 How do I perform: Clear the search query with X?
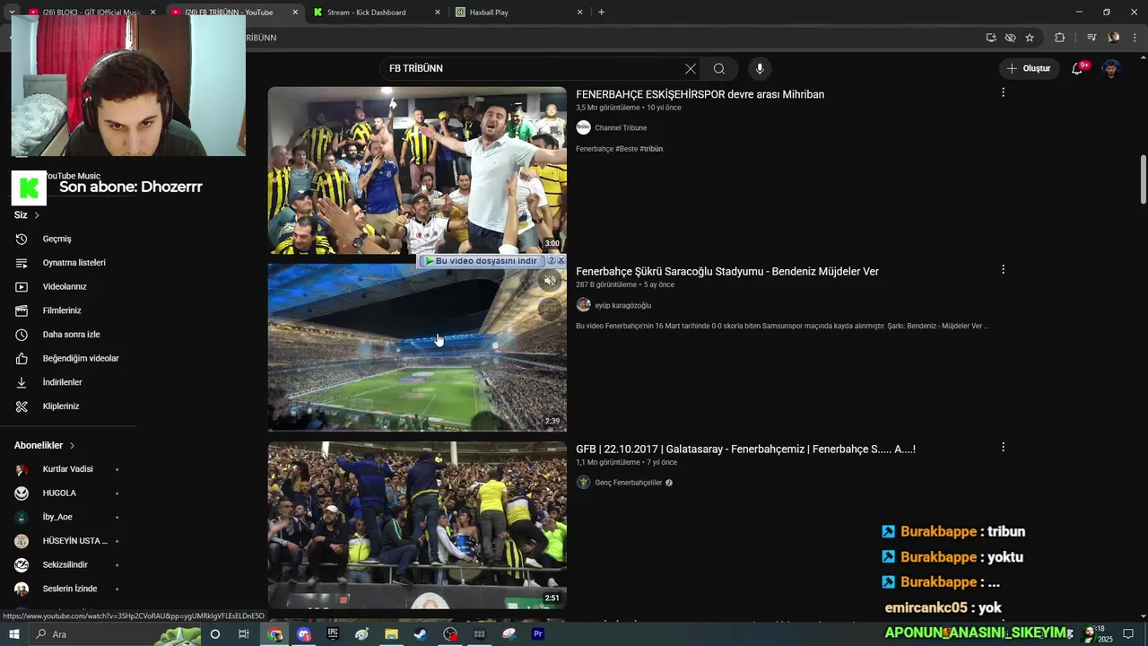pos(691,69)
